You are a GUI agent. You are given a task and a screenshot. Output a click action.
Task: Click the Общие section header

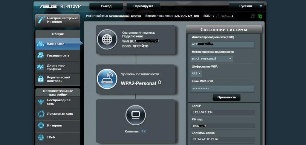[x=58, y=34]
